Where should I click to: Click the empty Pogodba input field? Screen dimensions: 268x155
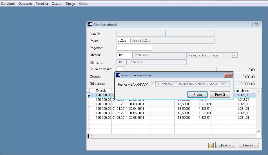pyautogui.click(x=134, y=48)
